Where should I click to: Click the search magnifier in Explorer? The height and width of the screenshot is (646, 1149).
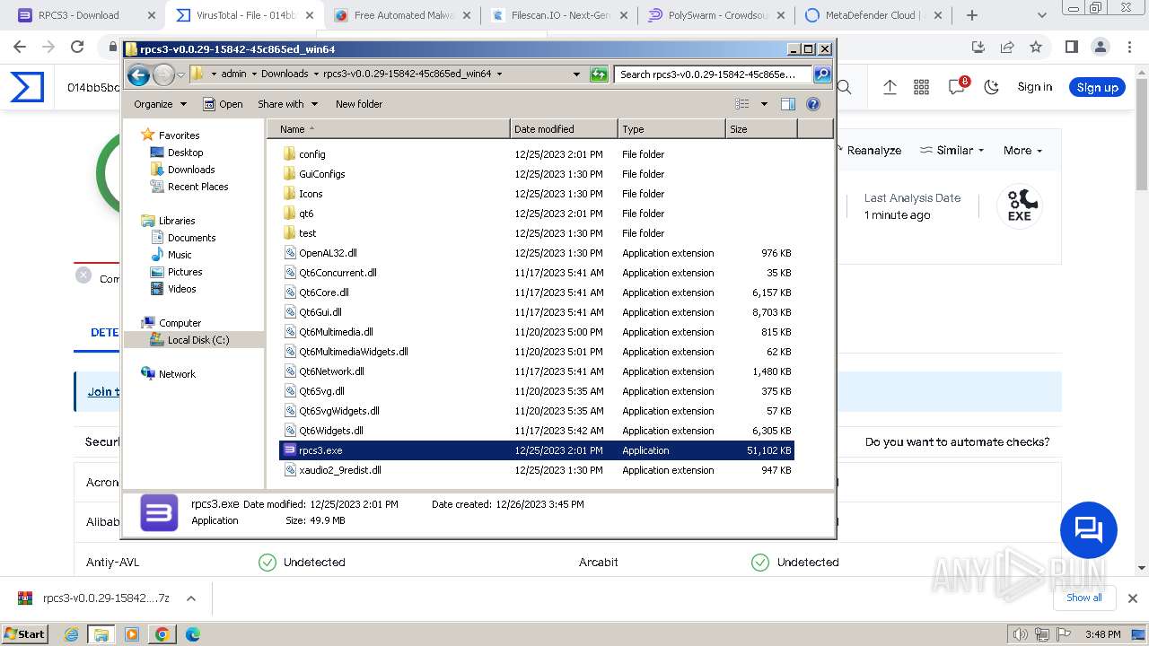tap(821, 74)
